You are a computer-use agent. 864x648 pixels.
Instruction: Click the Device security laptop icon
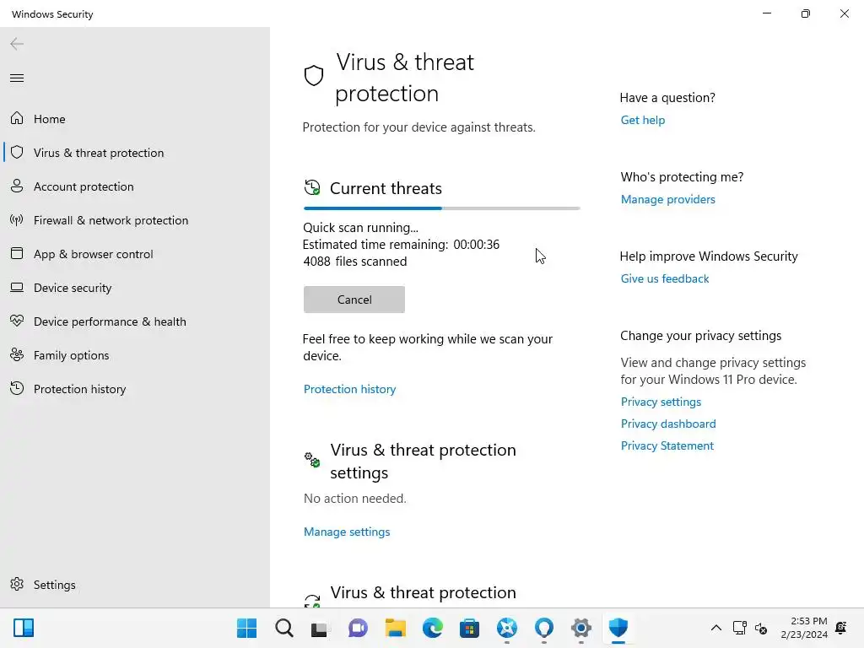pyautogui.click(x=17, y=287)
